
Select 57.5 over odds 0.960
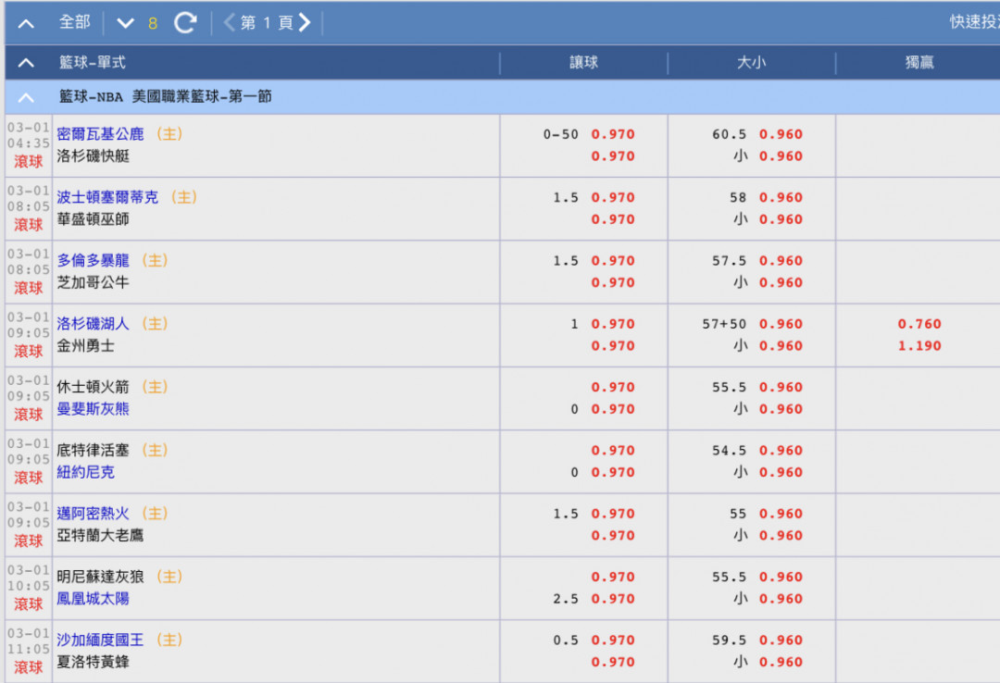(781, 261)
